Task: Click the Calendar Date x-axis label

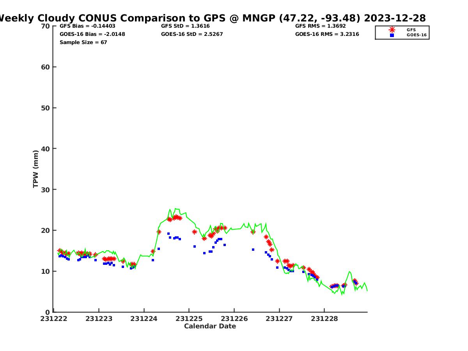Action: pos(210,326)
